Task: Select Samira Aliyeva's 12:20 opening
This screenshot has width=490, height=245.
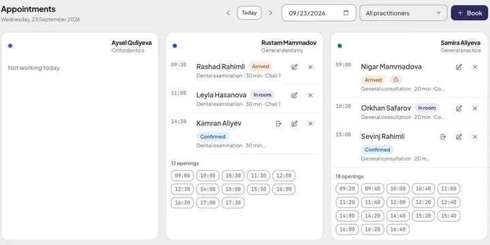Action: coord(423,202)
